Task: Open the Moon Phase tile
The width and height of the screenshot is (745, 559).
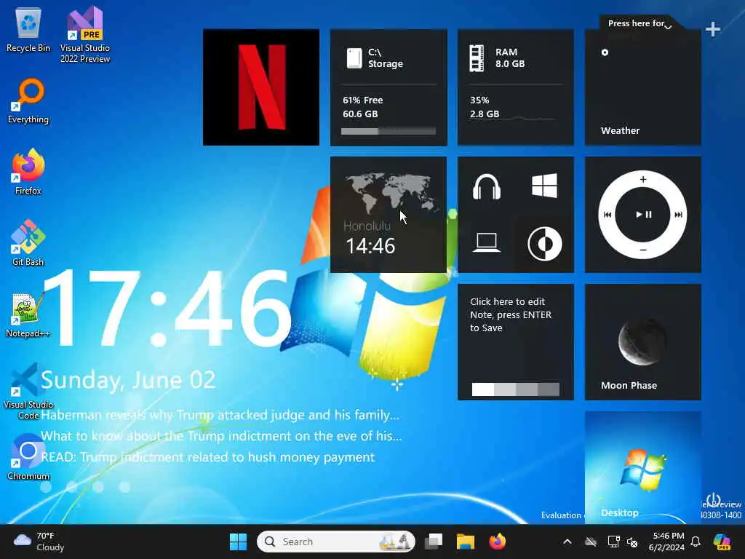Action: pos(643,342)
